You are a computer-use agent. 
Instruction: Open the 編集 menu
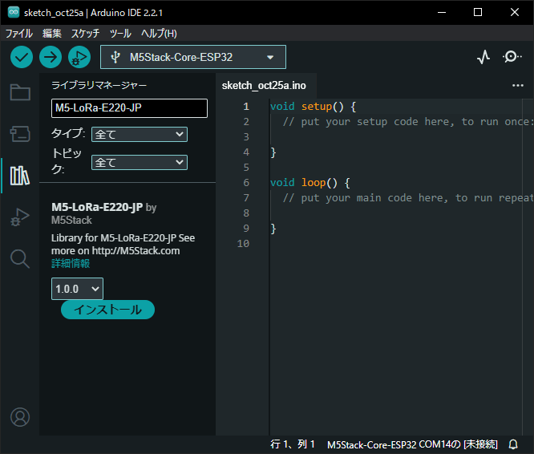tap(52, 34)
